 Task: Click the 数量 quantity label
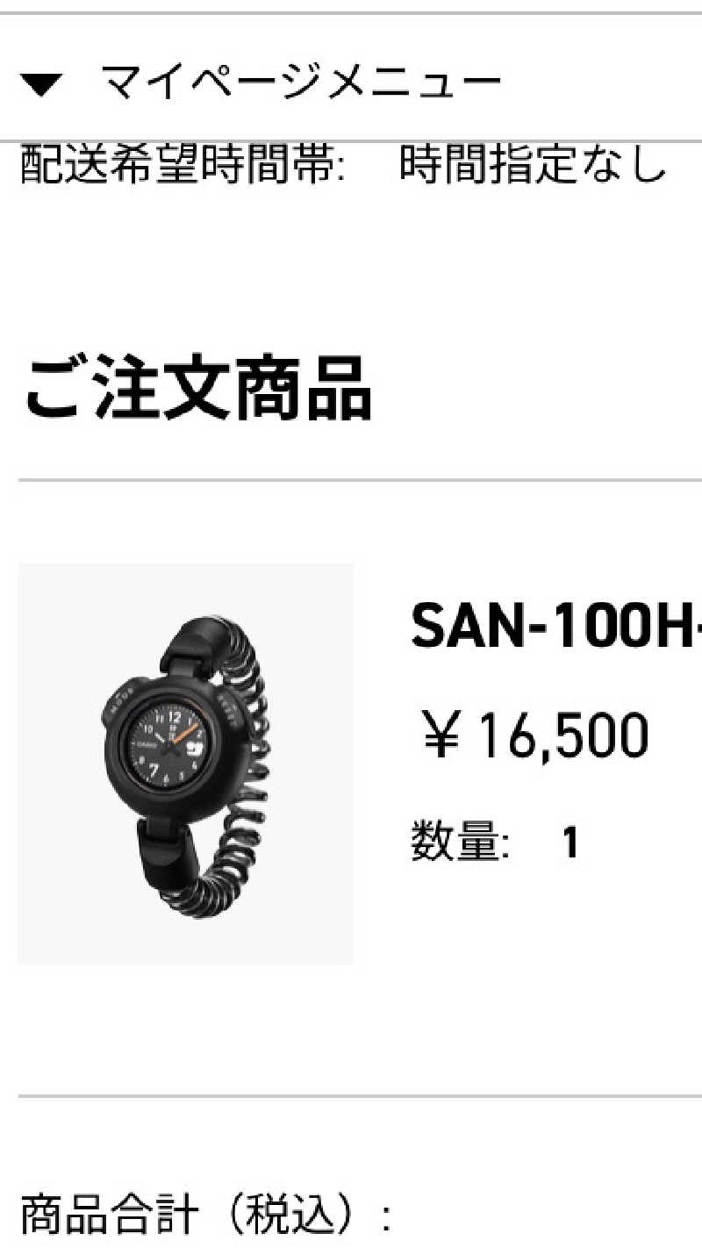click(x=460, y=843)
